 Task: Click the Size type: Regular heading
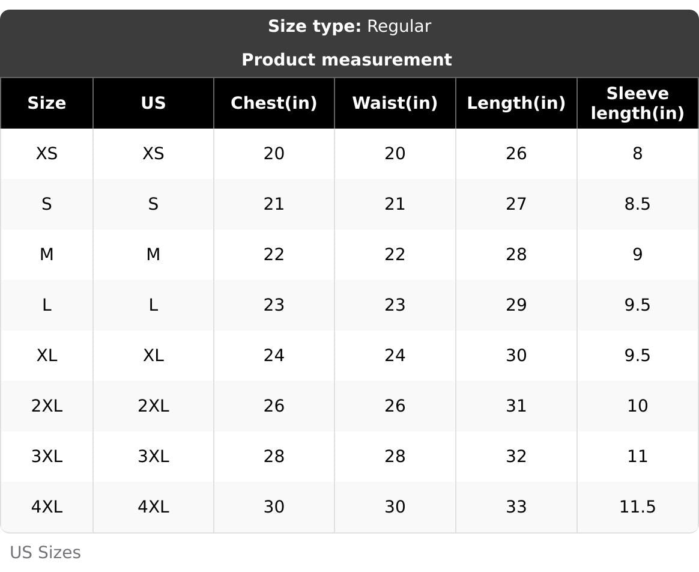point(349,26)
